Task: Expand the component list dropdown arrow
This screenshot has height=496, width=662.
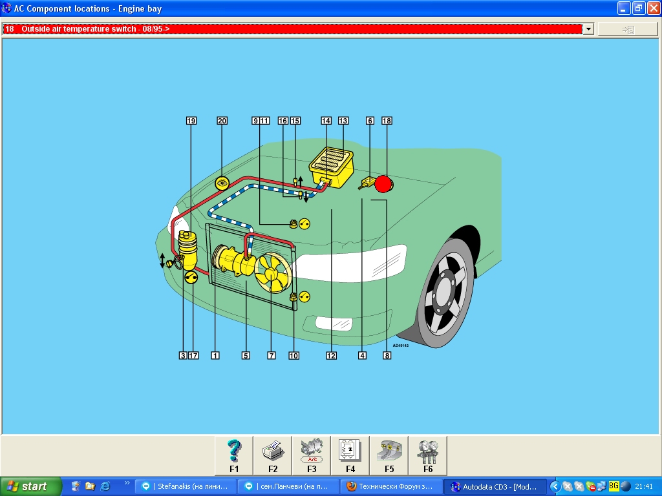Action: click(588, 29)
